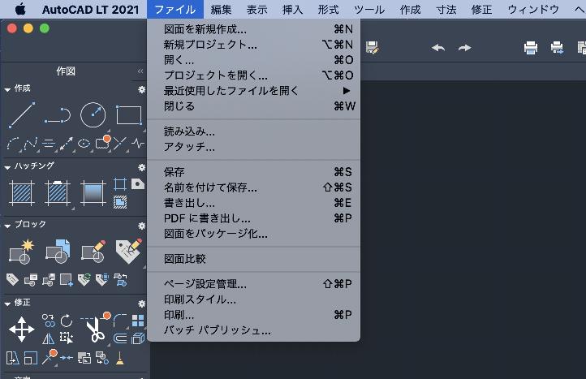Click the Undo arrow in toolbar
Viewport: 586px width, 379px height.
[x=438, y=48]
